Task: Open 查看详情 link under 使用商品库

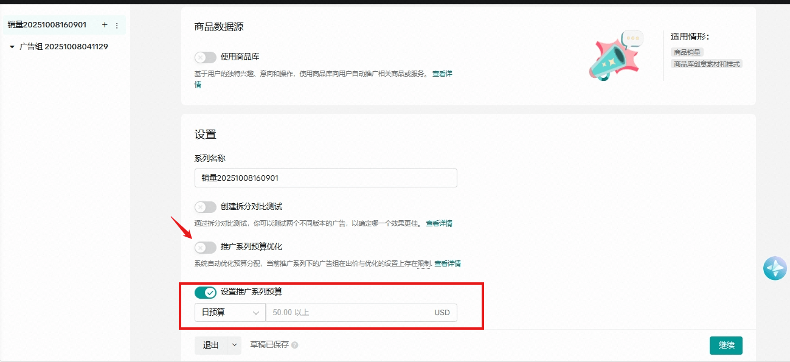Action: click(x=442, y=74)
